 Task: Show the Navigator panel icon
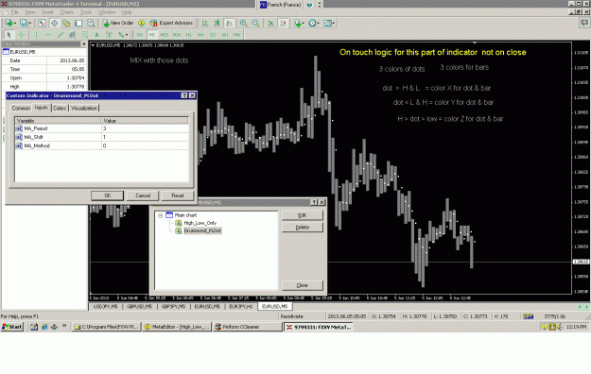[x=66, y=23]
